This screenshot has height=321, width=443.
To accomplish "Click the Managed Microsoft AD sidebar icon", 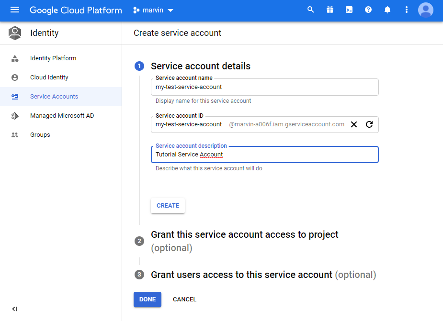I will (15, 116).
